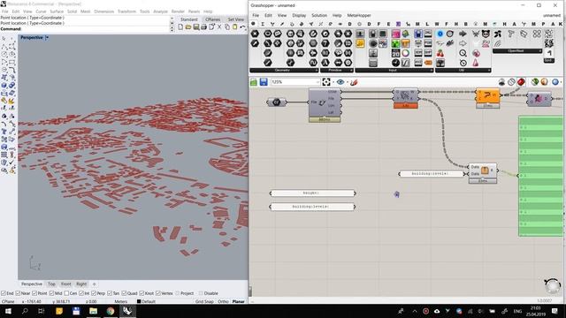Viewport: 566px width, 318px height.
Task: Click the orange warning component on Grasshopper canvas
Action: (x=487, y=97)
